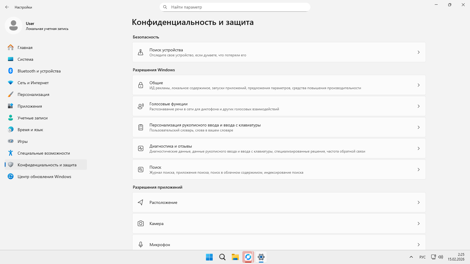Click the System monitor icon in sidebar
Screen dimensions: 470x264
pyautogui.click(x=11, y=59)
